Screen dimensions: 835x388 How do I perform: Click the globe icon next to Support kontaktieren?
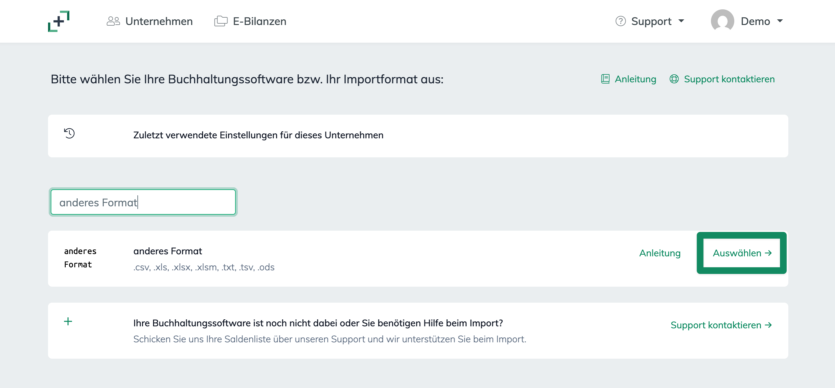[x=674, y=79]
